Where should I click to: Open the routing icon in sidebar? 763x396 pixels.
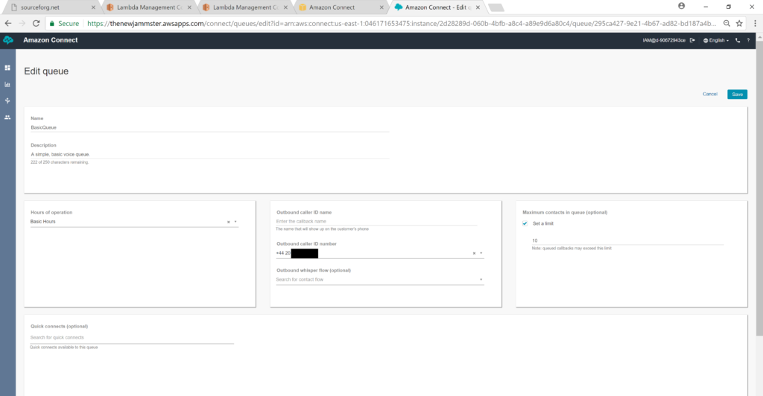(x=7, y=100)
